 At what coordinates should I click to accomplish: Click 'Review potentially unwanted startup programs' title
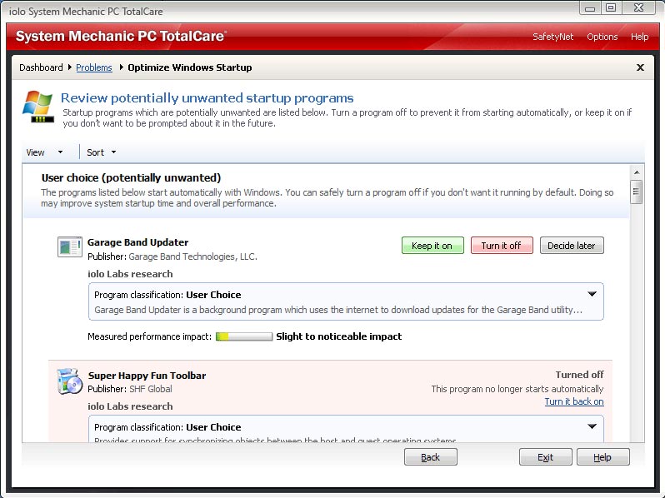[207, 98]
